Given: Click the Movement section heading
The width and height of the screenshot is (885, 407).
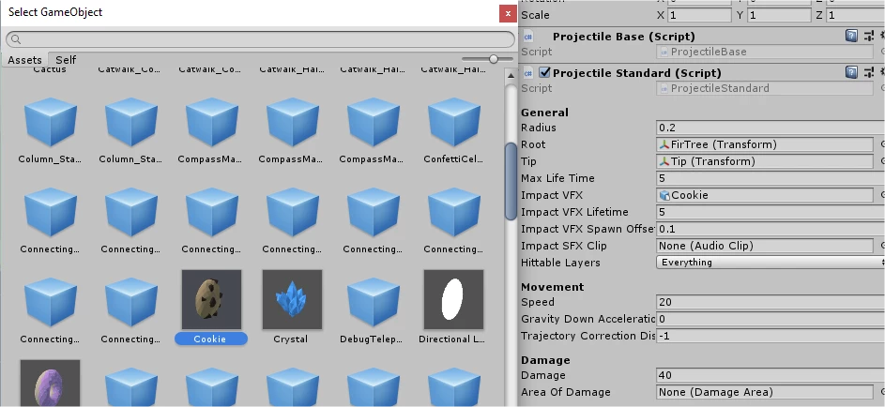Looking at the screenshot, I should coord(553,287).
